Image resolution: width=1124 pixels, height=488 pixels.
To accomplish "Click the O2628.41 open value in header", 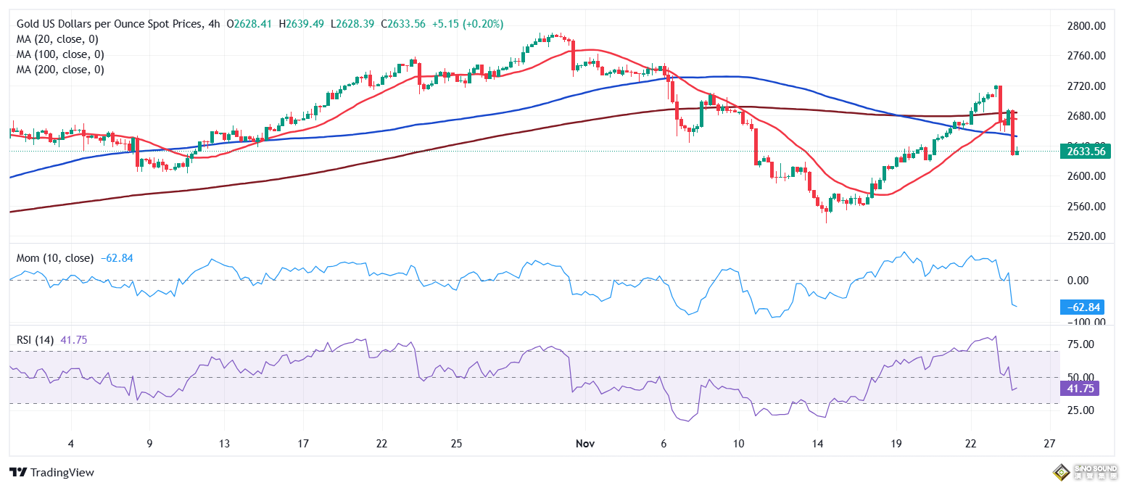I will coord(249,23).
